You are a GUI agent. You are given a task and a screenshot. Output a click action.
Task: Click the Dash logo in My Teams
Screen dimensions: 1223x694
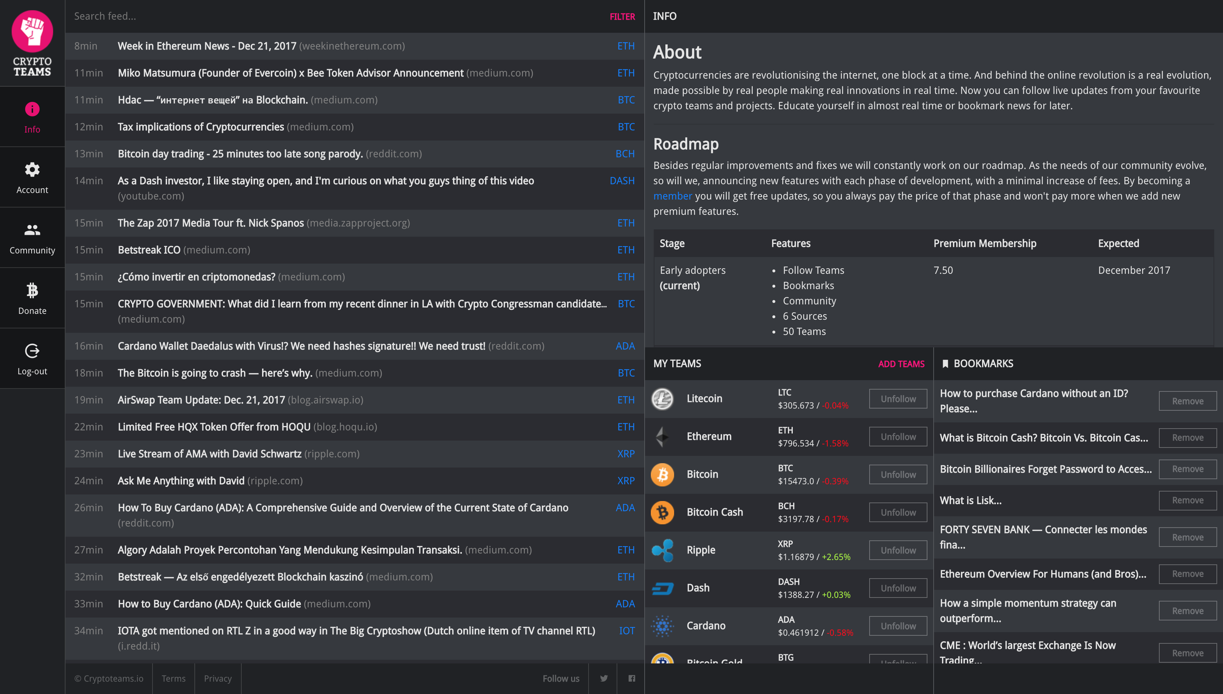click(x=663, y=588)
